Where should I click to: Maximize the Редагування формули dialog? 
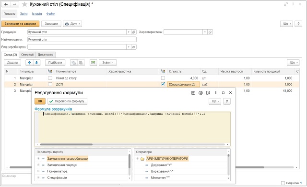click(223, 93)
